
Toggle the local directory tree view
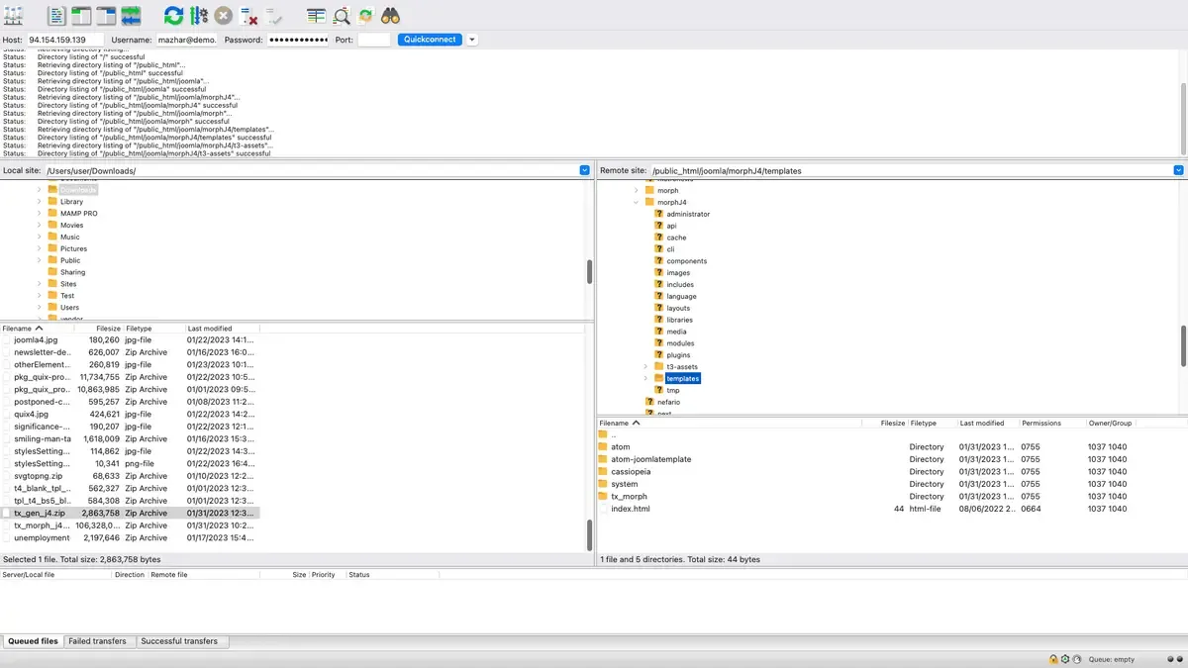coord(81,16)
